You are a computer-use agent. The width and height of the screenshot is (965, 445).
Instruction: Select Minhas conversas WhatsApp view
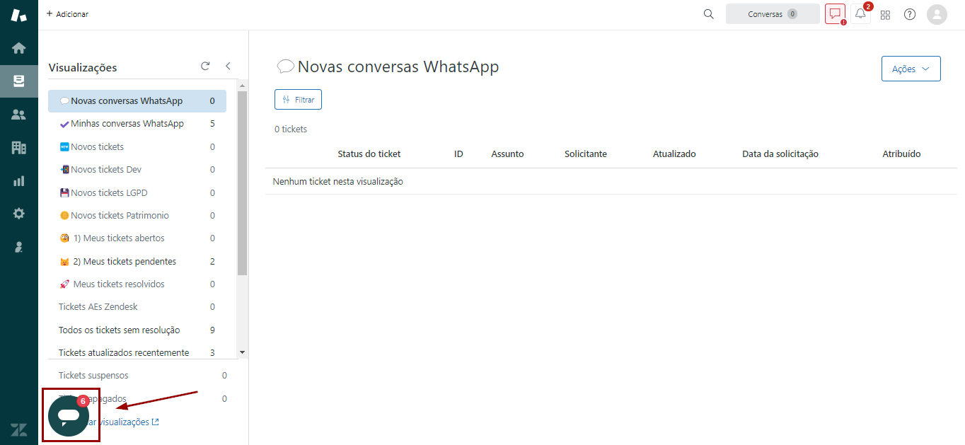(127, 124)
